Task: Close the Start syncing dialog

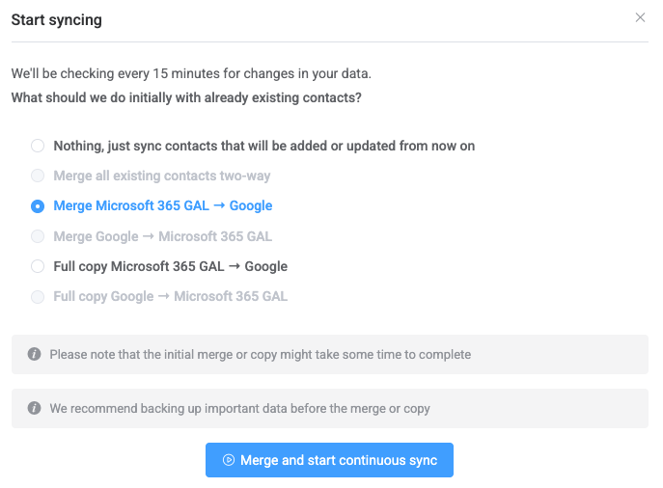Action: click(640, 17)
